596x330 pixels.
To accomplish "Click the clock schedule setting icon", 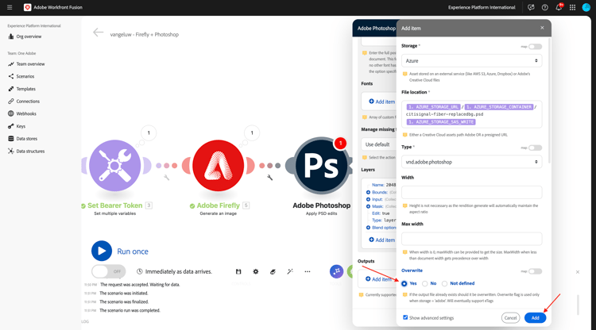I will (x=140, y=271).
